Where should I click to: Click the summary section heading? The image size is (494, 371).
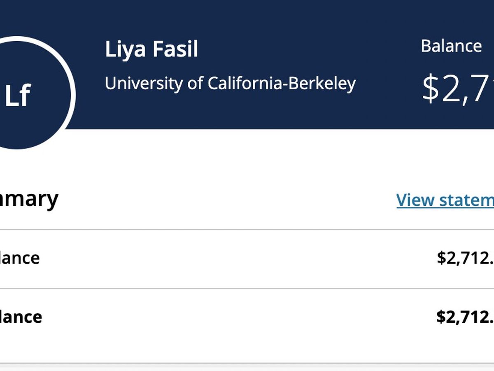pyautogui.click(x=29, y=199)
